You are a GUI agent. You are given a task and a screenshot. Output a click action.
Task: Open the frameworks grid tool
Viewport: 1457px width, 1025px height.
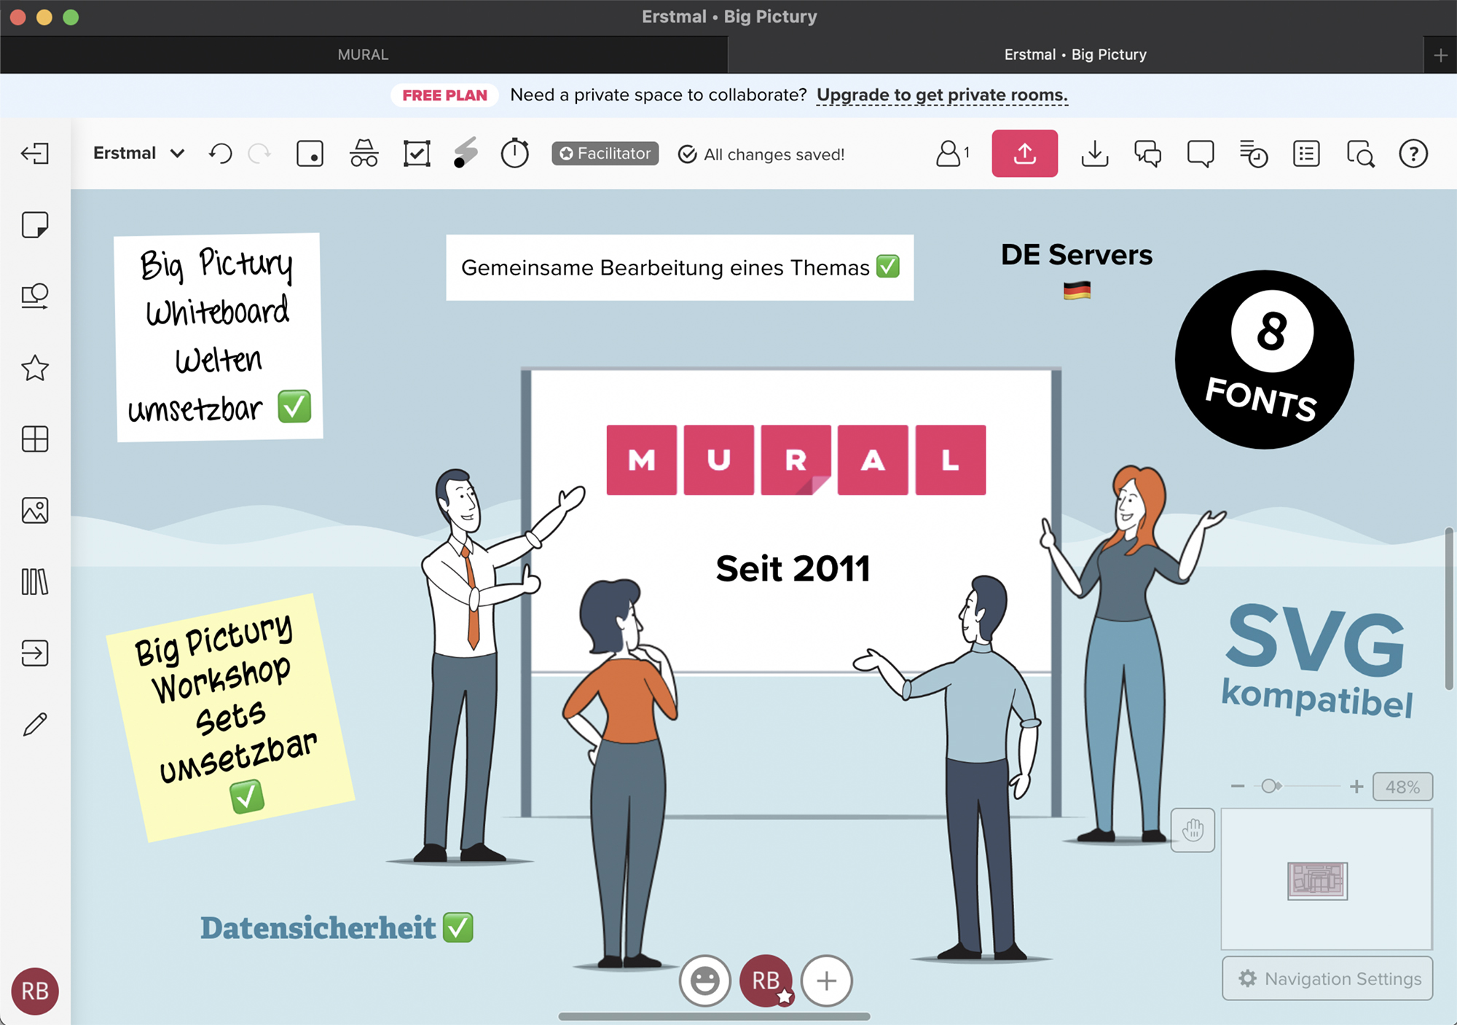pos(35,439)
